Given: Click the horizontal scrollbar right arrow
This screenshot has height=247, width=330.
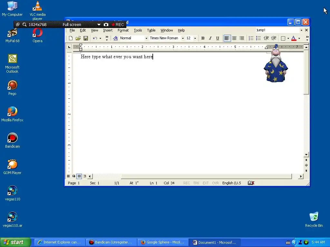Looking at the screenshot, I should [x=301, y=177].
